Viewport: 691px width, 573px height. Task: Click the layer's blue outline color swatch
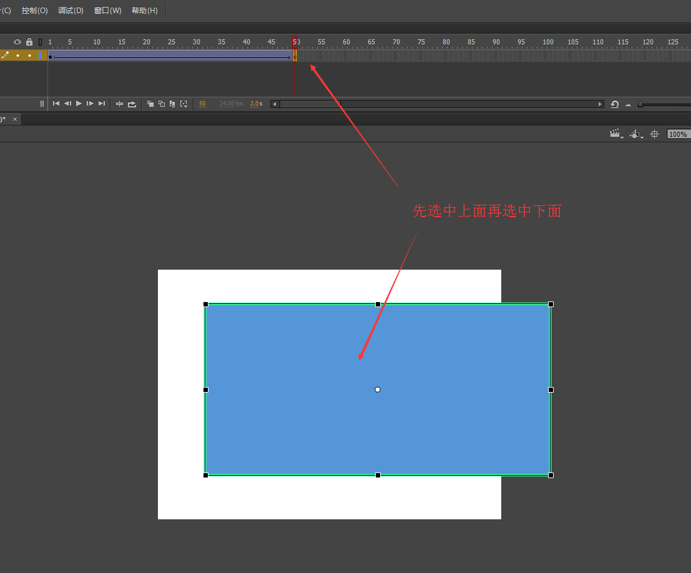[40, 56]
